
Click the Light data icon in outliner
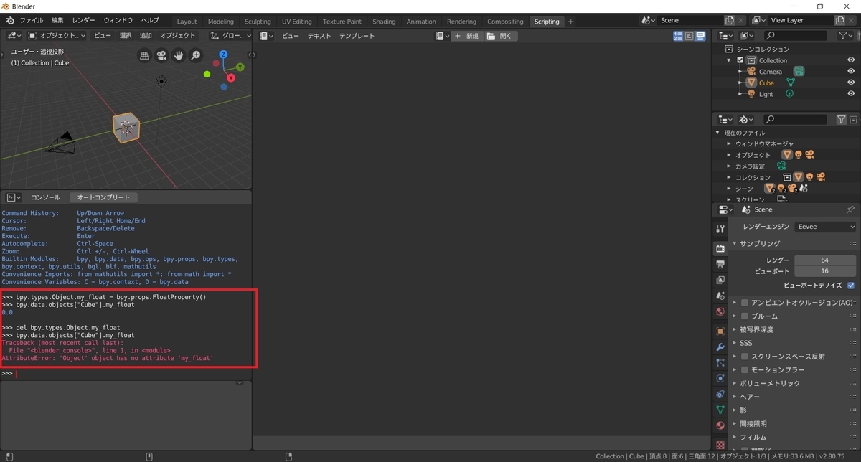tap(789, 94)
